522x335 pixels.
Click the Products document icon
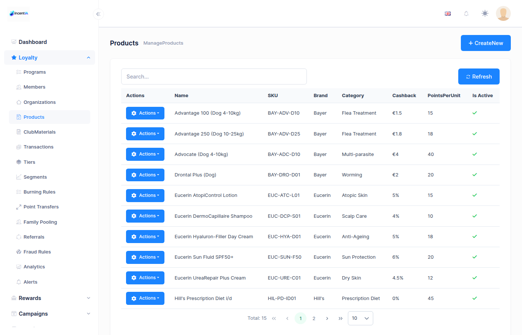point(19,117)
